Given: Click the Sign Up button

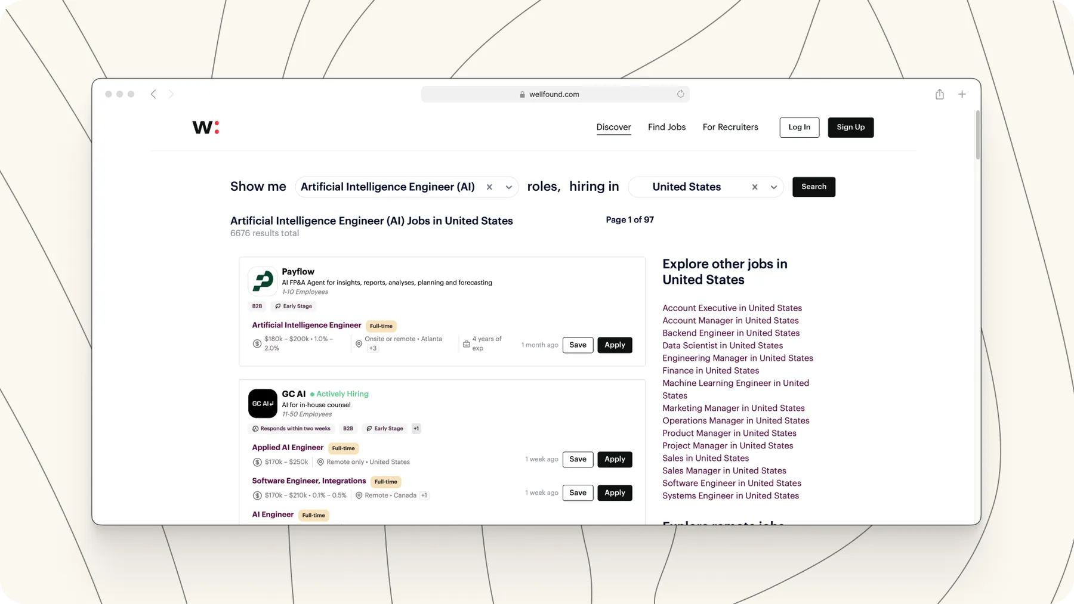Looking at the screenshot, I should click(850, 127).
